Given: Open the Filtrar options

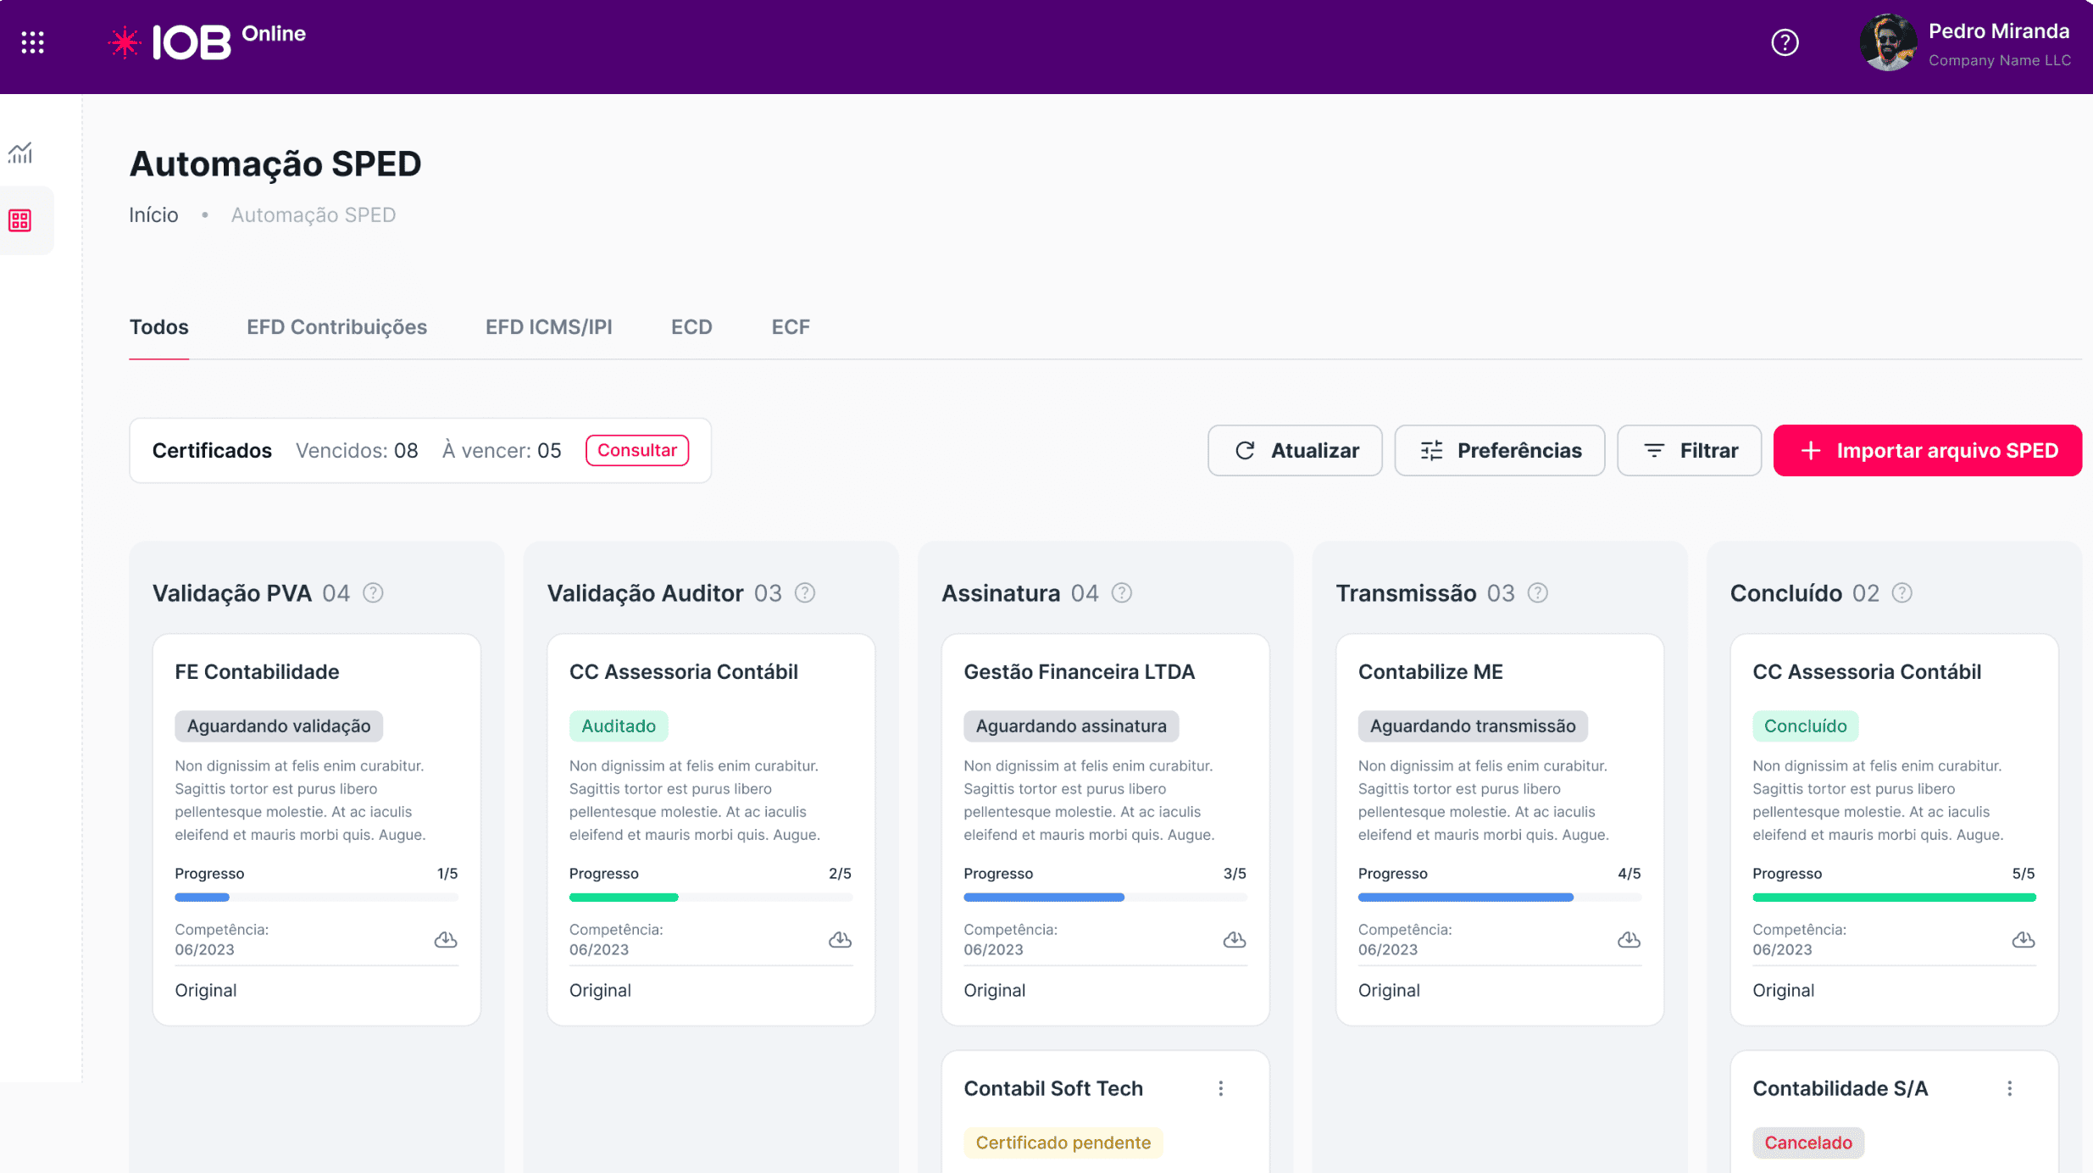Looking at the screenshot, I should click(1690, 450).
